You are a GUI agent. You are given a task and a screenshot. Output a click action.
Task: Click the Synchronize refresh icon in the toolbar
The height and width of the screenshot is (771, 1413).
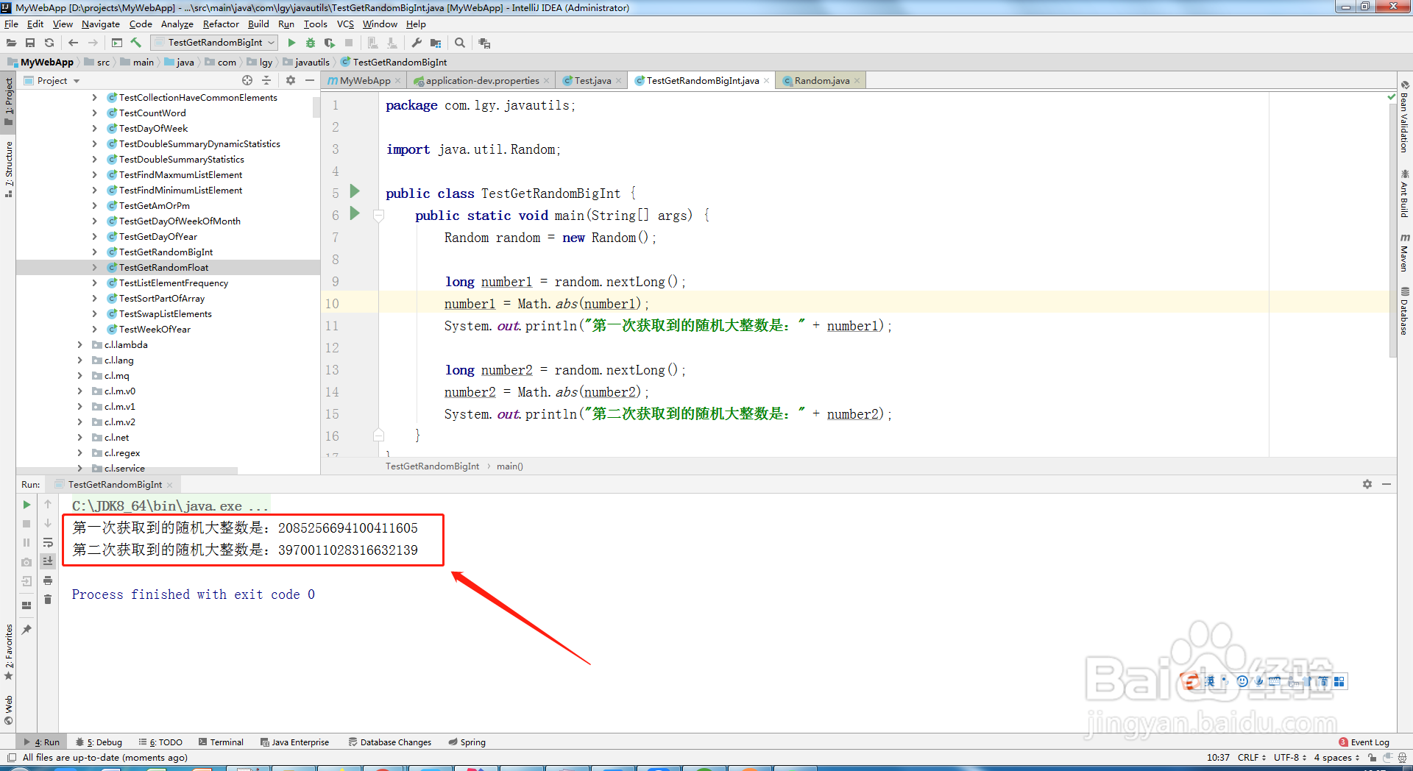click(49, 43)
